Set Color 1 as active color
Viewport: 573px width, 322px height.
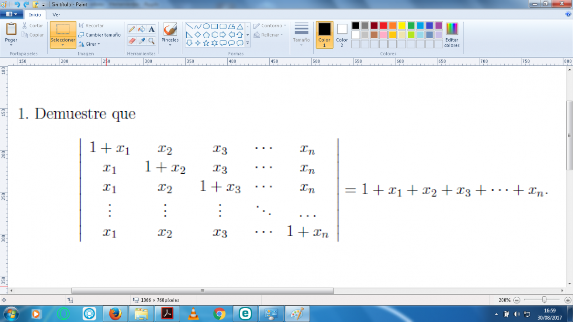(x=324, y=35)
